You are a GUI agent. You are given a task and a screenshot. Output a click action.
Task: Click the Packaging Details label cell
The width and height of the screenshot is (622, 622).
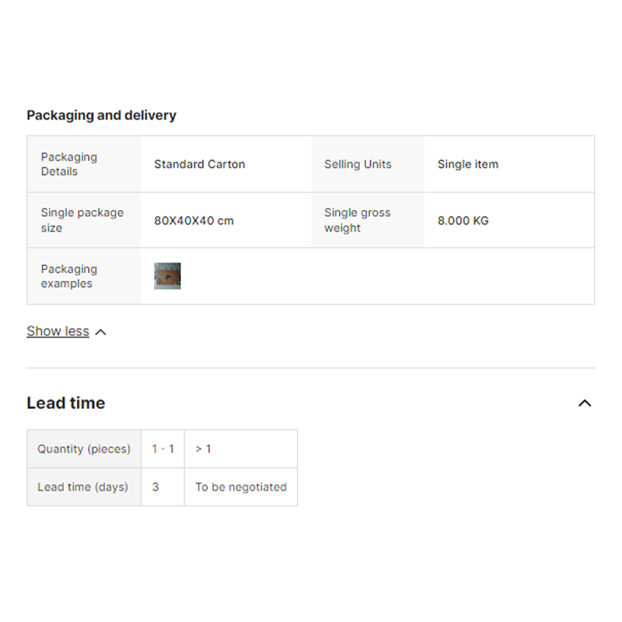click(x=69, y=164)
